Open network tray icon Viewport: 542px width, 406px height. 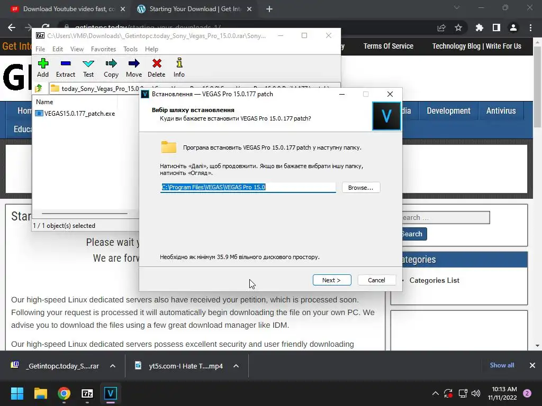click(x=463, y=393)
